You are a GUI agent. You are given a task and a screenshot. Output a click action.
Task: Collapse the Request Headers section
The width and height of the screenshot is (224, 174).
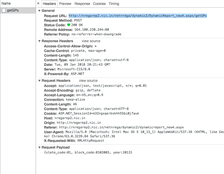39,81
